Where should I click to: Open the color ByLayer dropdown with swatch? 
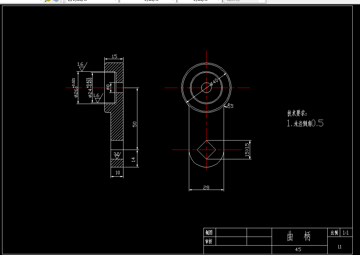pyautogui.click(x=92, y=1)
